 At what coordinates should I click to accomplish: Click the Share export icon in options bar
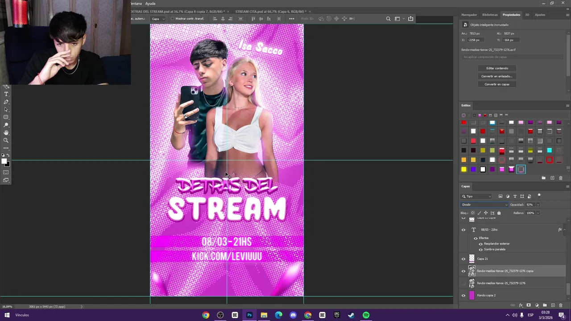click(410, 19)
